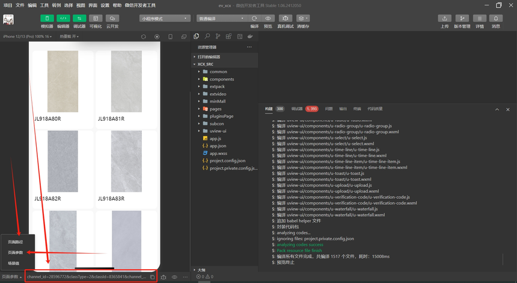
Task: Open the mini program mode dropdown
Action: [165, 19]
